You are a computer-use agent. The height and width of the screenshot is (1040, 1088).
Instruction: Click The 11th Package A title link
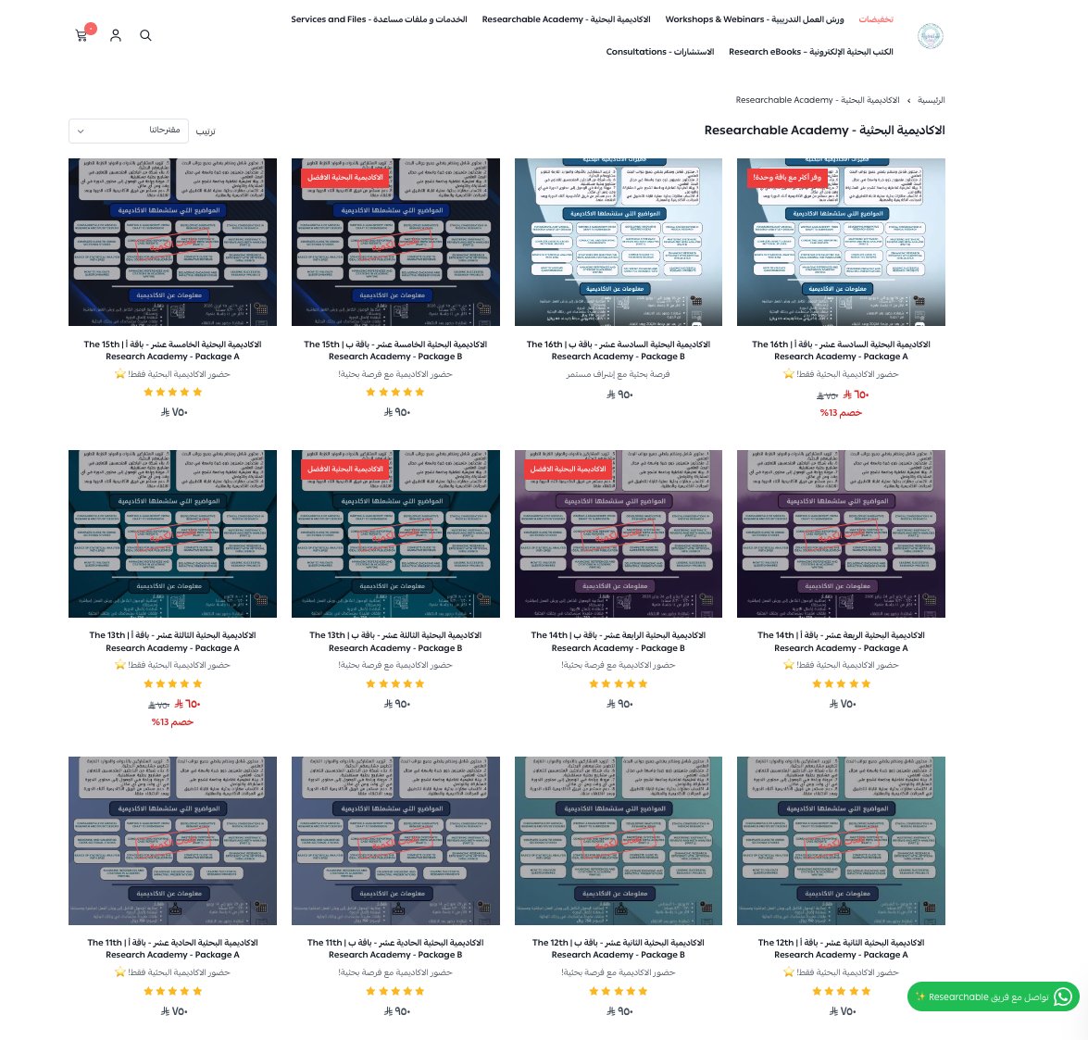pos(173,948)
